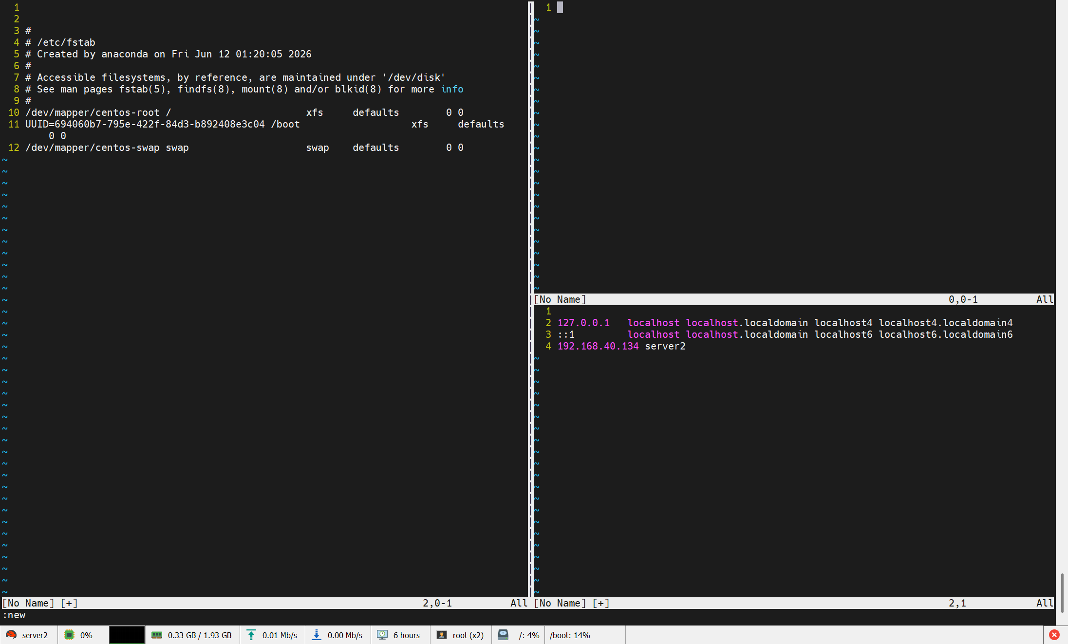Image resolution: width=1068 pixels, height=644 pixels.
Task: Click '/dev/mapper/centos-root' in fstab pane
Action: 93,112
